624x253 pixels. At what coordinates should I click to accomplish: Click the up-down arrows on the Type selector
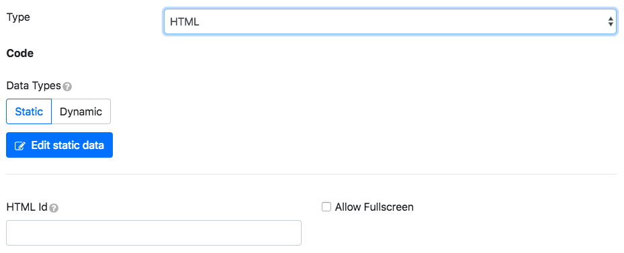610,22
